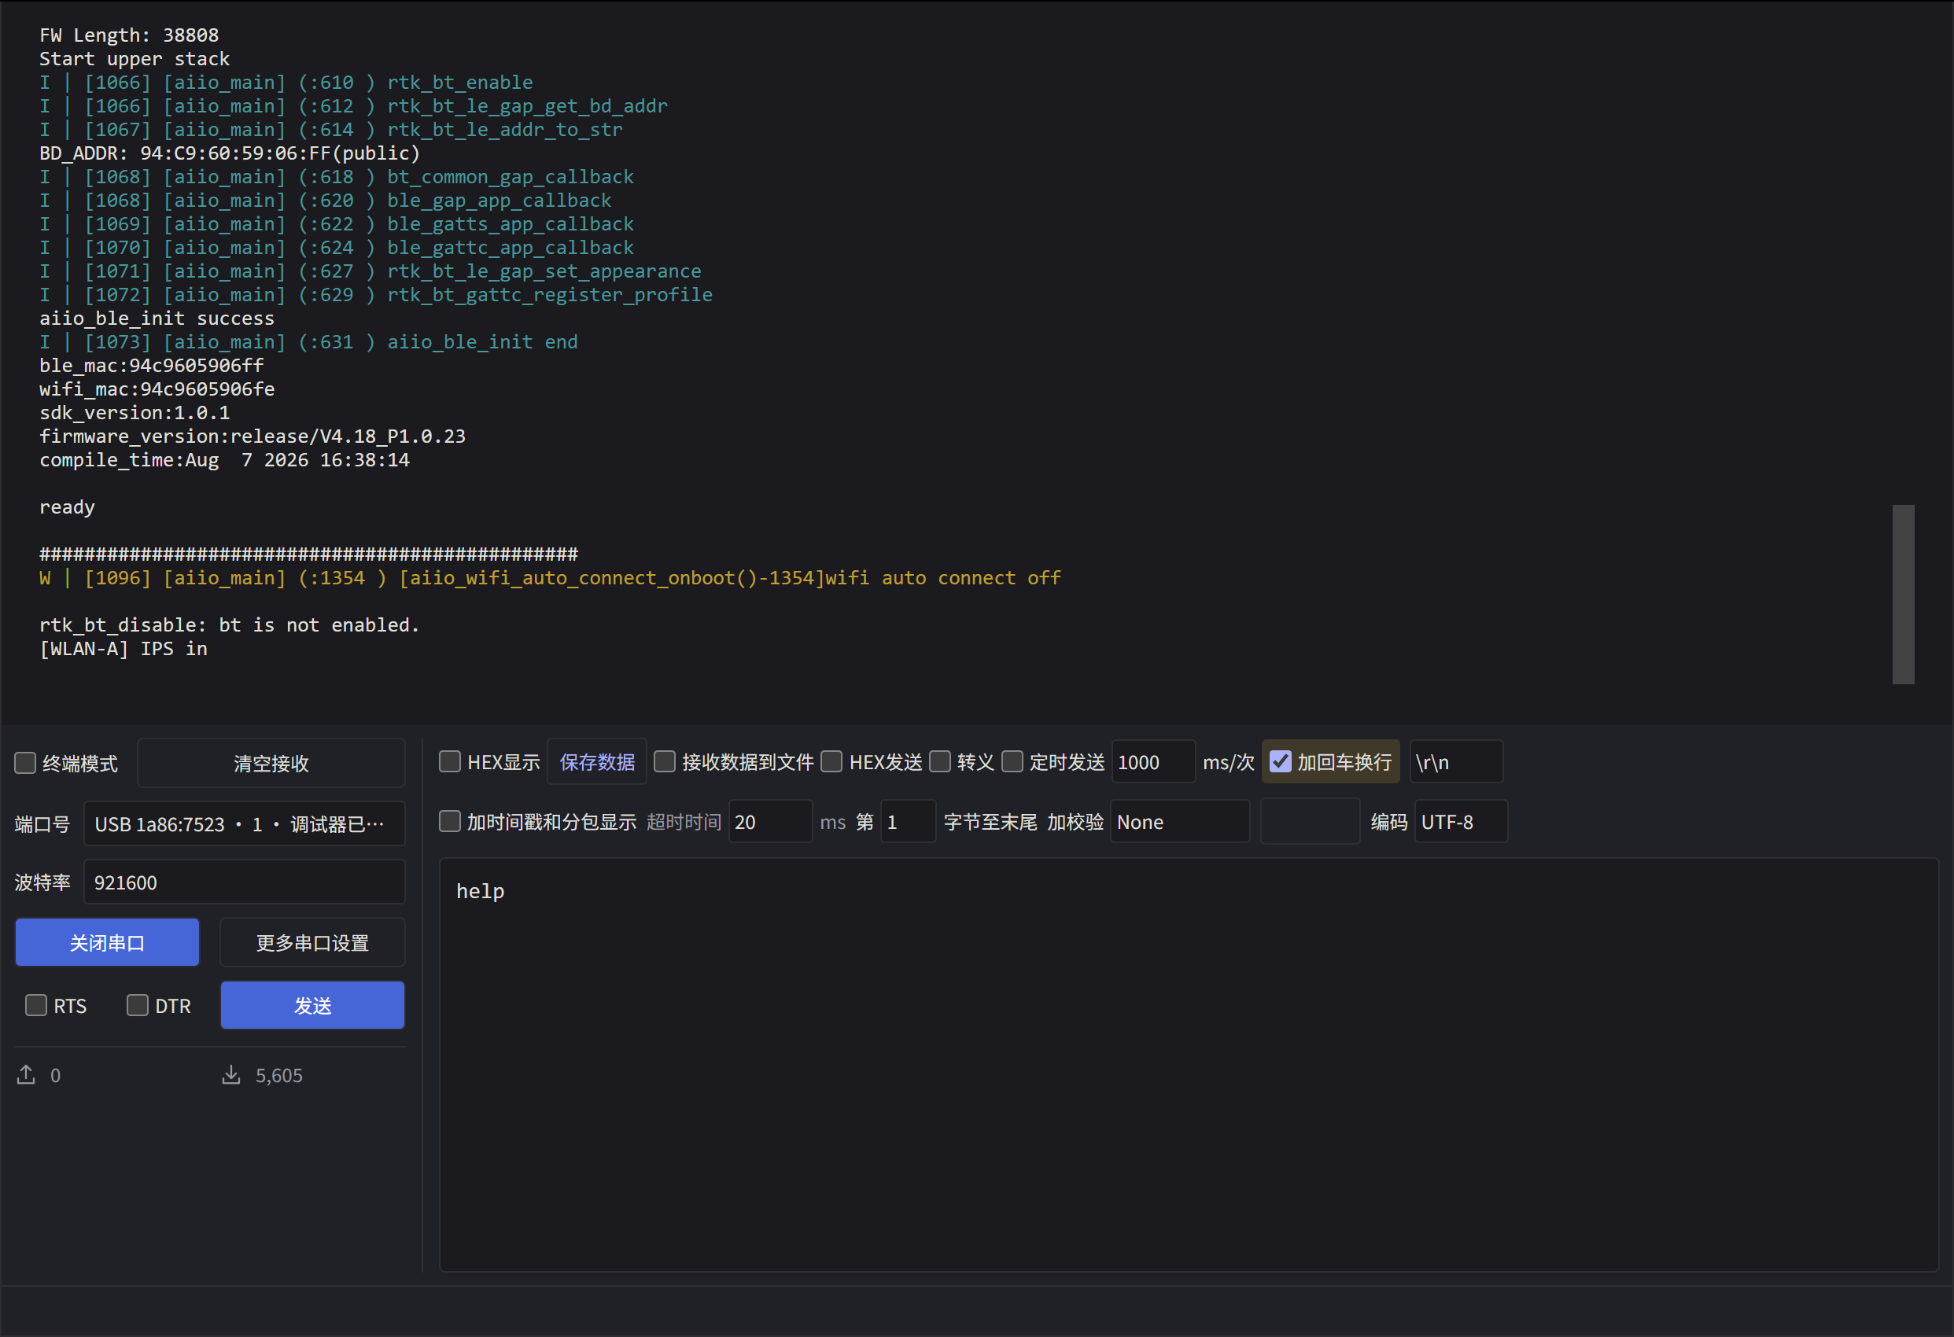This screenshot has height=1337, width=1954.
Task: Expand the 加校验 None checksum dropdown
Action: tap(1180, 822)
